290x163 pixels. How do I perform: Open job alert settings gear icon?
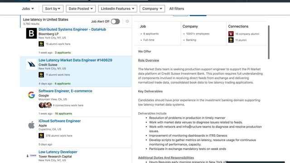click(127, 21)
